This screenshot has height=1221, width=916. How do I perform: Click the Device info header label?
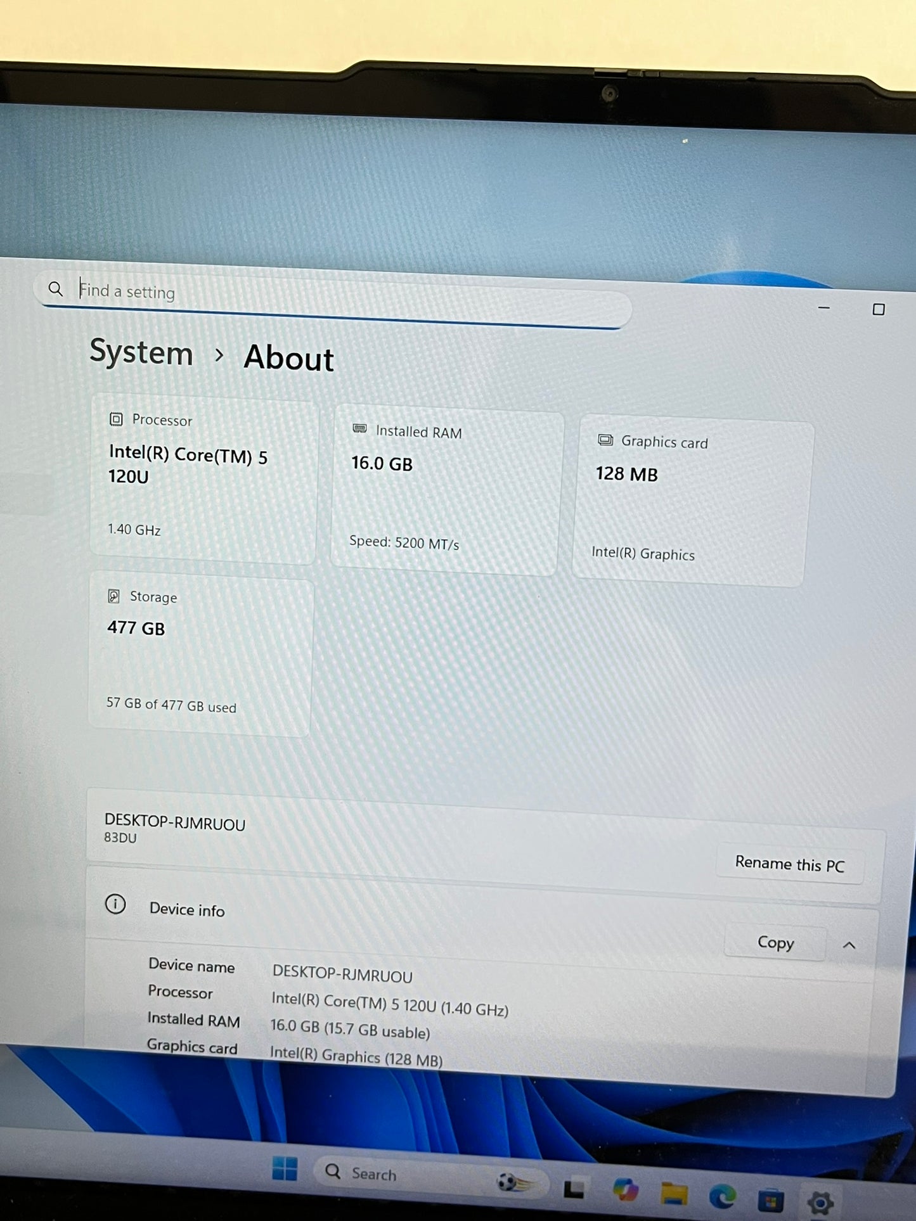pos(187,910)
